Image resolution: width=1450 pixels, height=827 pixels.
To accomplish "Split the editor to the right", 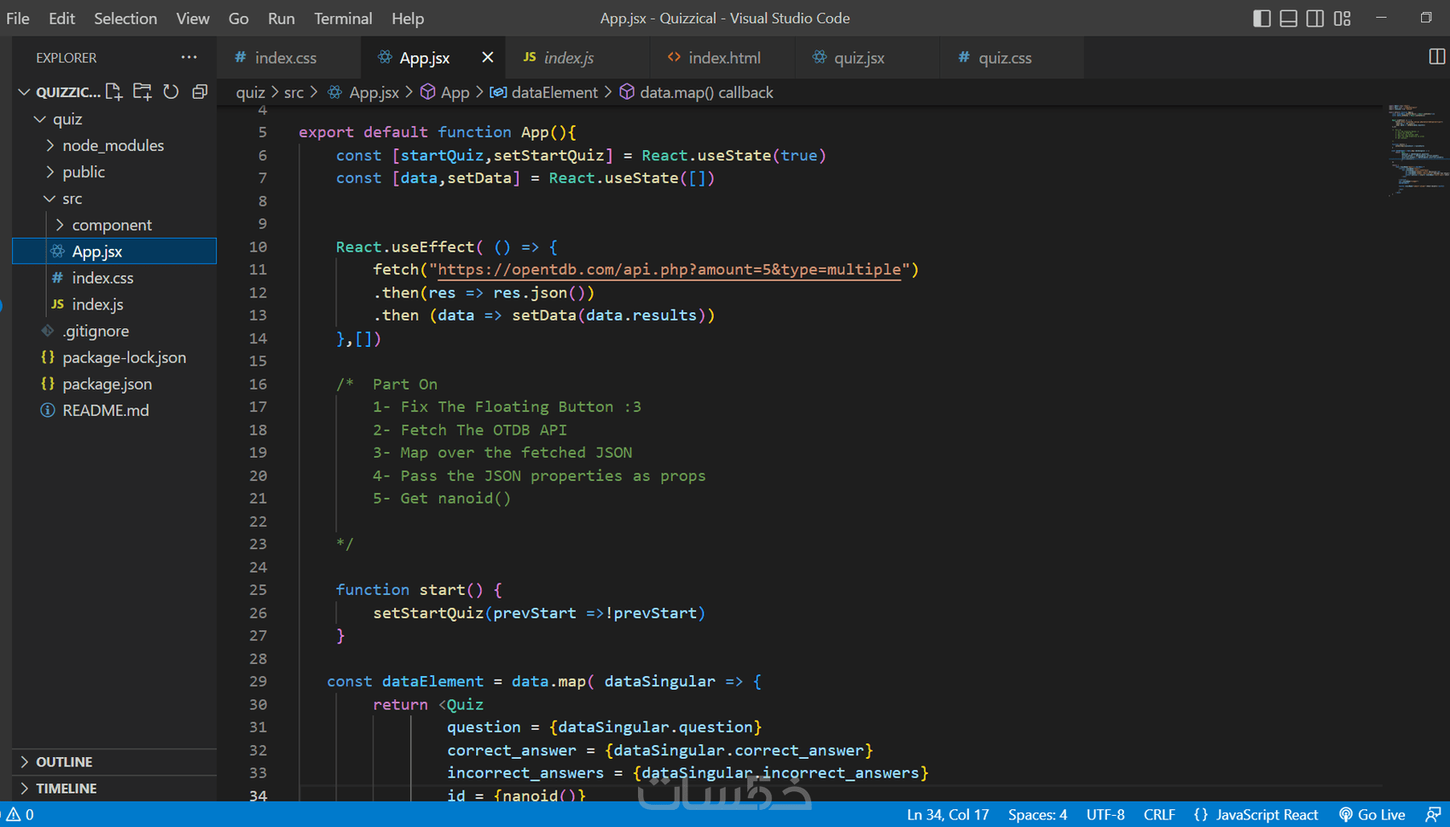I will [1436, 57].
